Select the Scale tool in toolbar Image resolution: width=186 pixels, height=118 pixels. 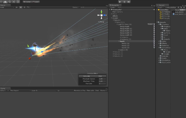pyautogui.click(x=14, y=2)
